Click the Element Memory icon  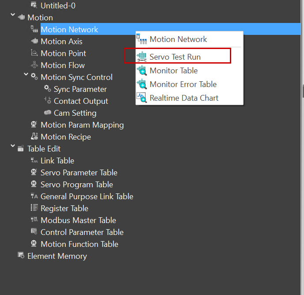[21, 256]
